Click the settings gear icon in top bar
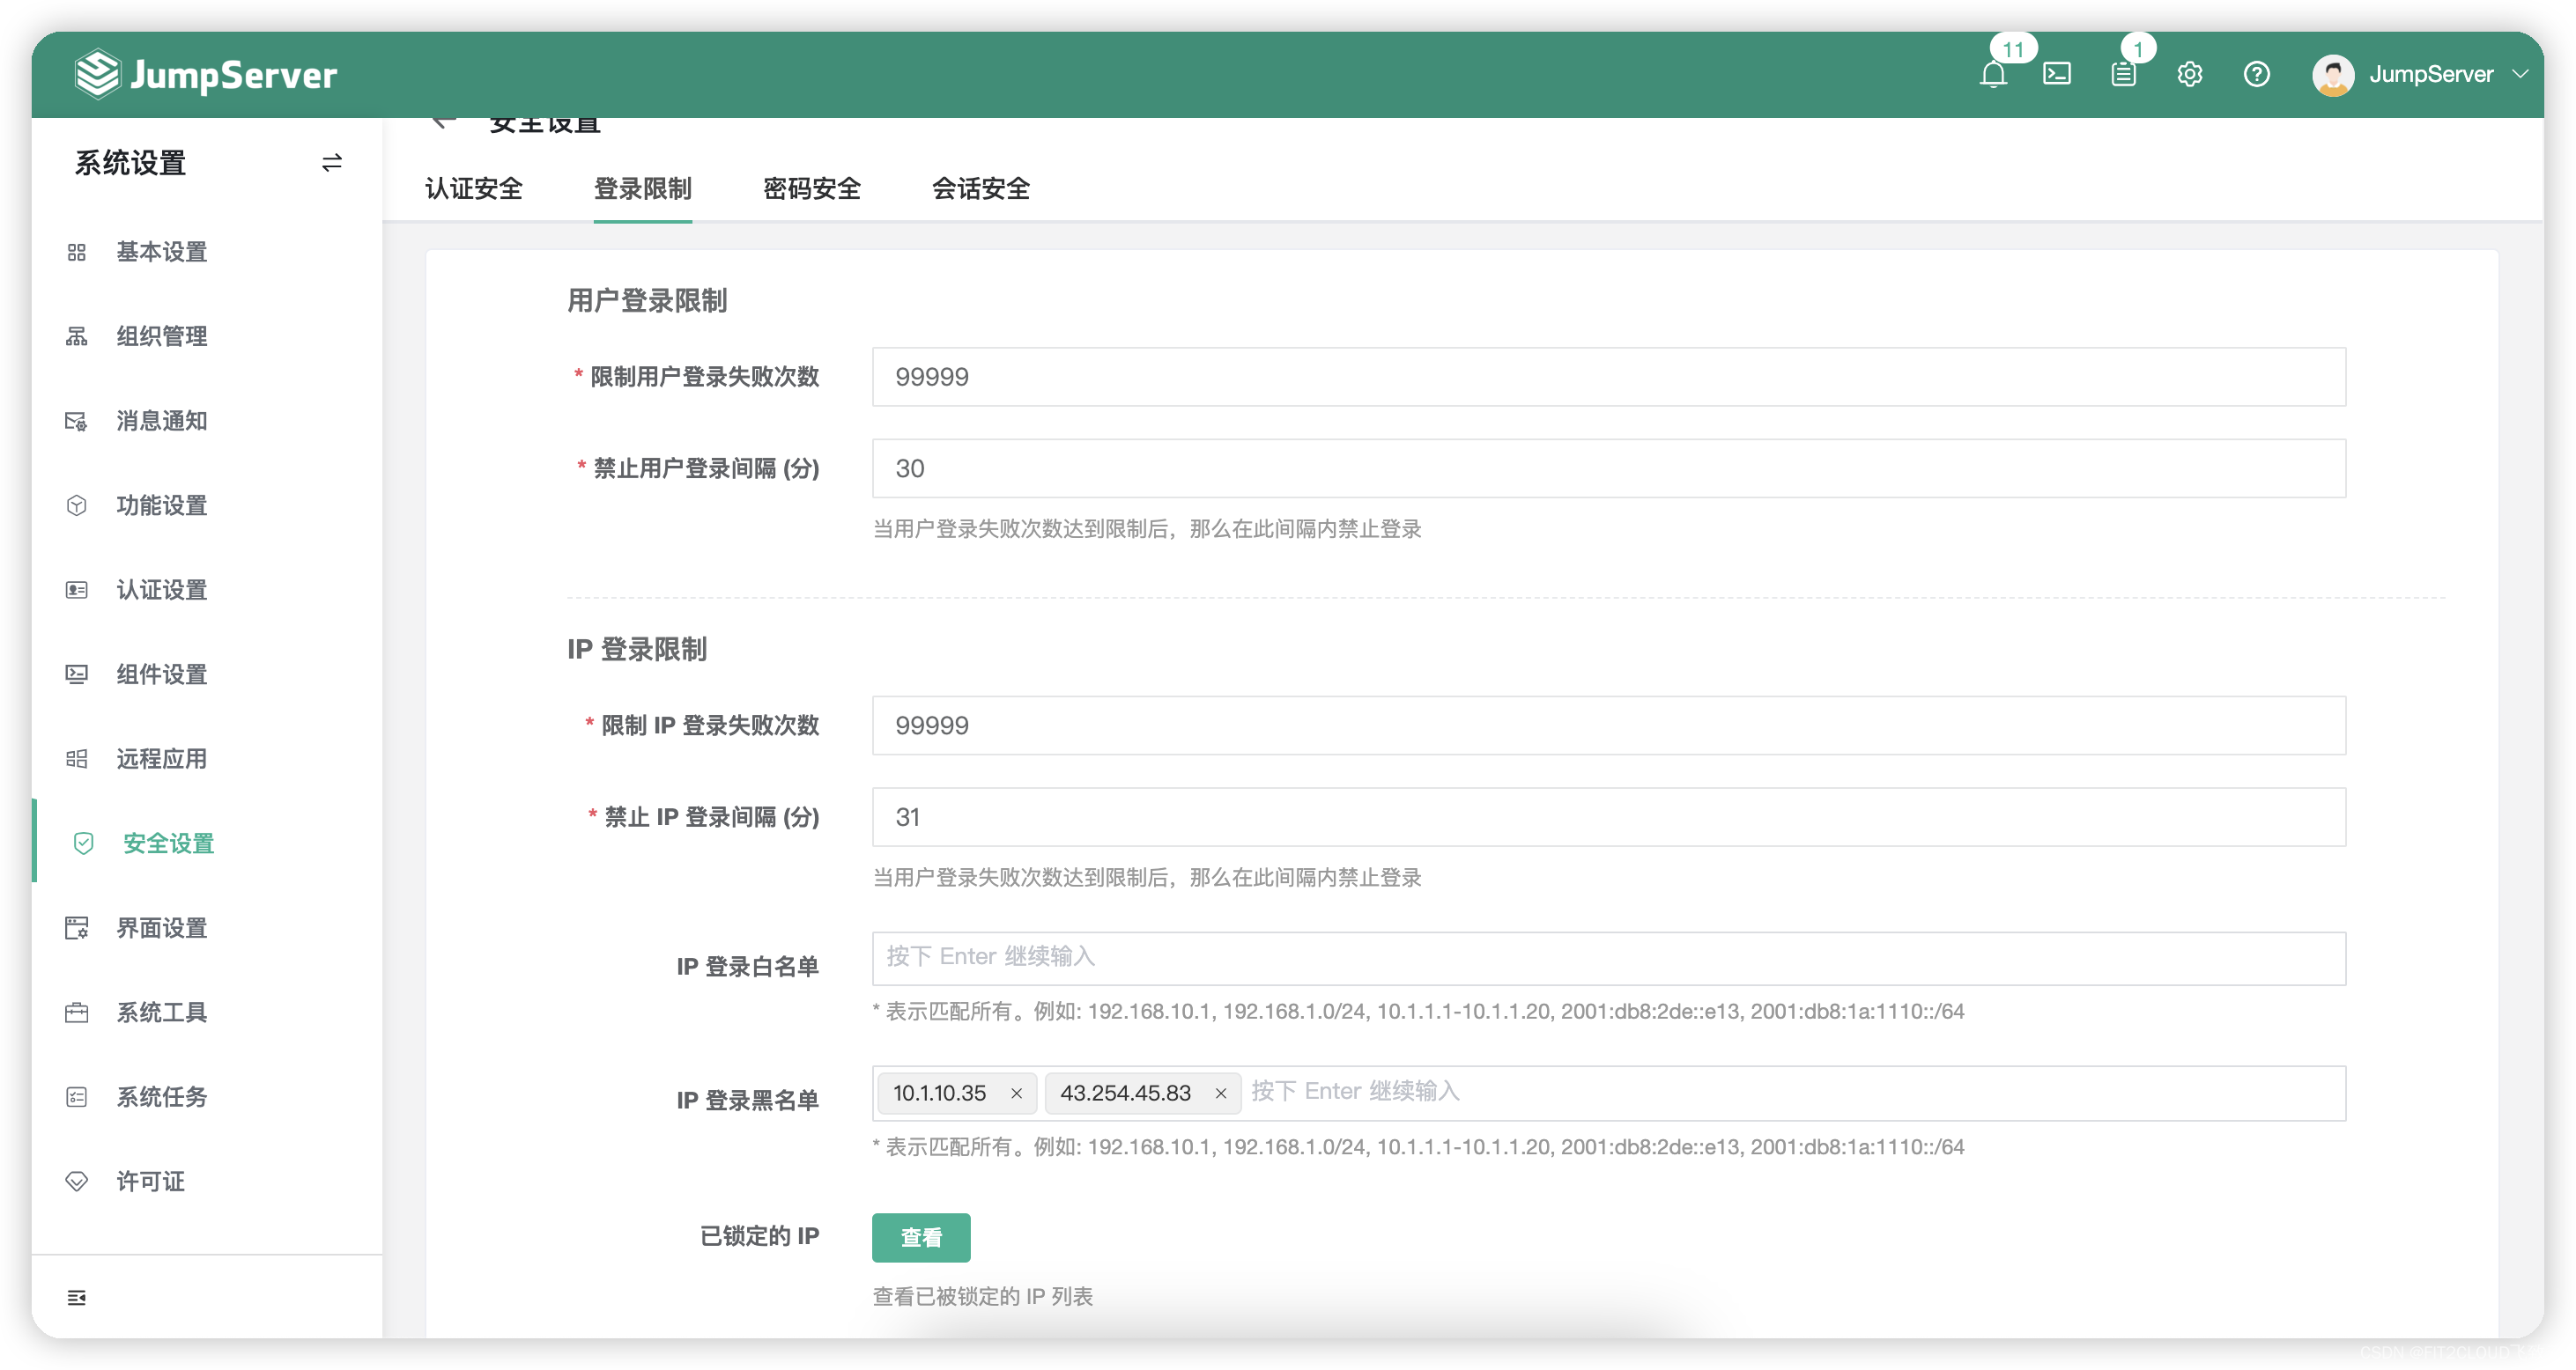2576x1370 pixels. (x=2190, y=74)
